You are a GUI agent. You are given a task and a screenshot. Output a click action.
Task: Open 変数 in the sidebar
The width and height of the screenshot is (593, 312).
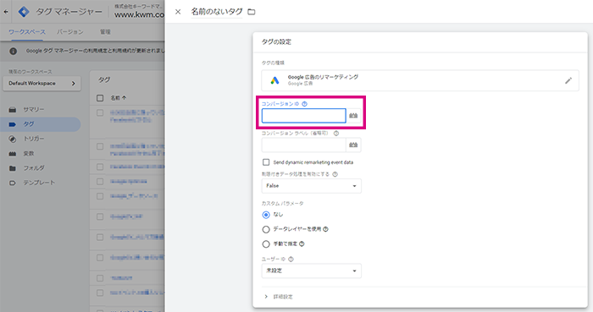[29, 154]
